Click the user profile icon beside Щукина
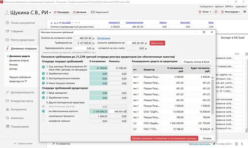This screenshot has height=148, width=248. point(7,12)
